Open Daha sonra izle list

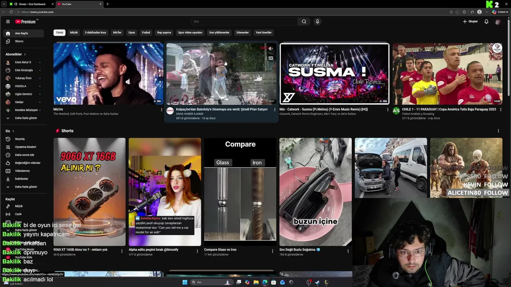24,155
